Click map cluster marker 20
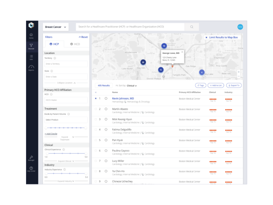 (143, 62)
